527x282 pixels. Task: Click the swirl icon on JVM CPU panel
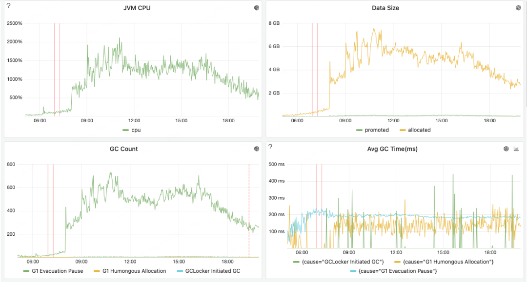click(257, 8)
